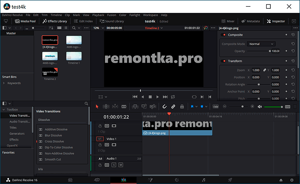Open the Fairlight page music-note icon
Image resolution: width=300 pixels, height=184 pixels.
click(204, 180)
